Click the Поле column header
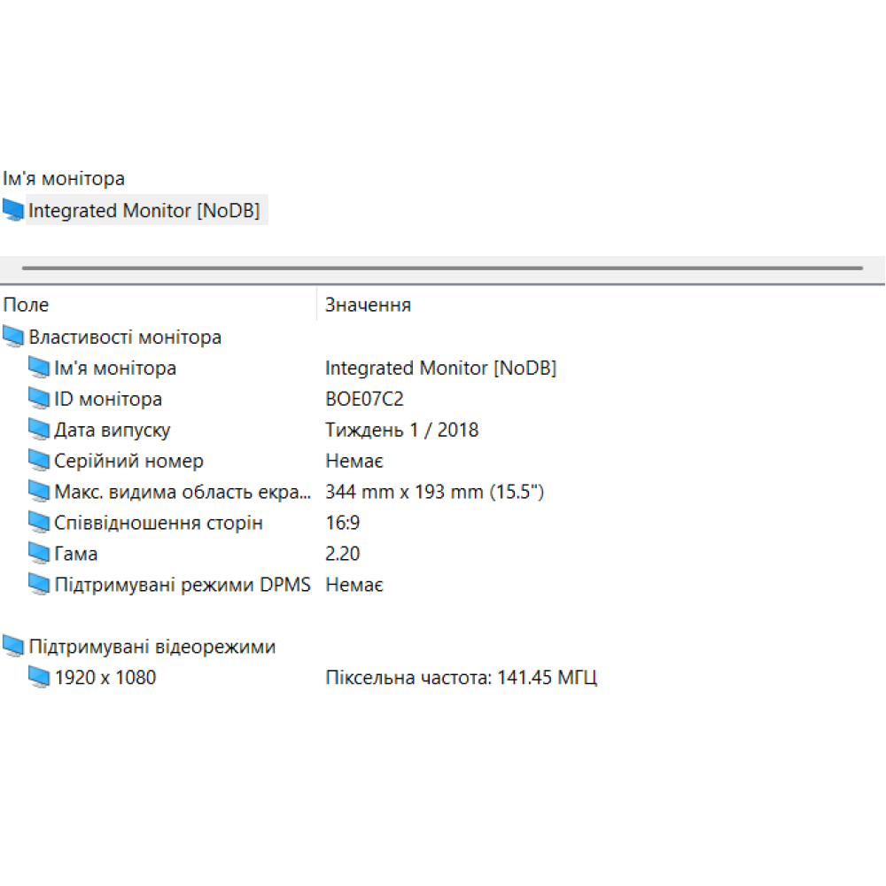 26,304
